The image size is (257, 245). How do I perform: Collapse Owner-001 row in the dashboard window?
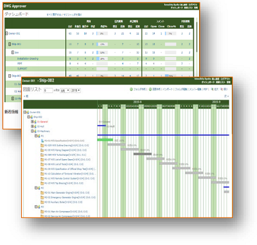(x=6, y=33)
